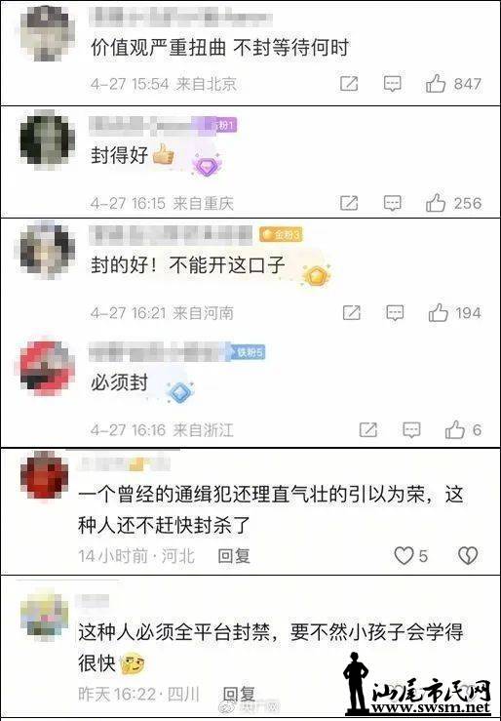
Task: Share the comment from 重庆
Action: tap(349, 203)
